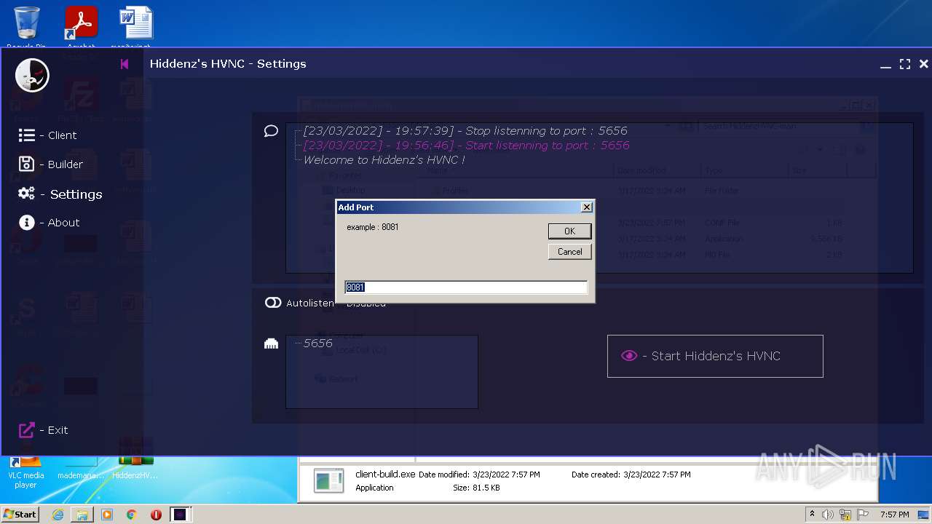The height and width of the screenshot is (524, 932).
Task: Switch to HVNC app taskbar button
Action: coord(180,515)
